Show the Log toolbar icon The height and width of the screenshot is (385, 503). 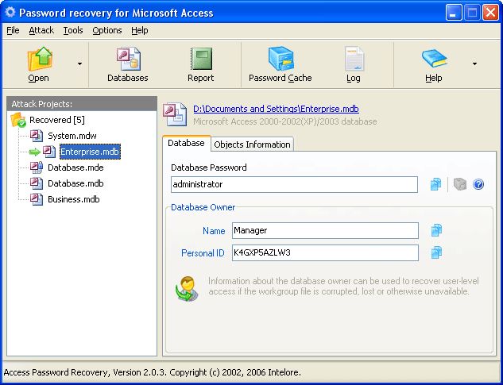pyautogui.click(x=354, y=59)
